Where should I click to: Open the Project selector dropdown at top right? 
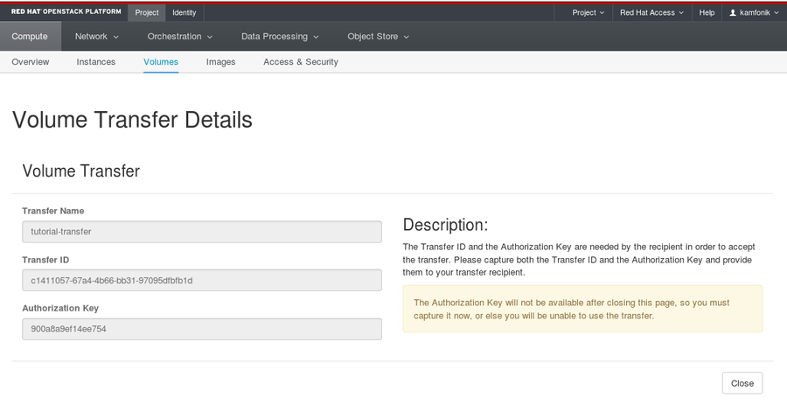588,12
